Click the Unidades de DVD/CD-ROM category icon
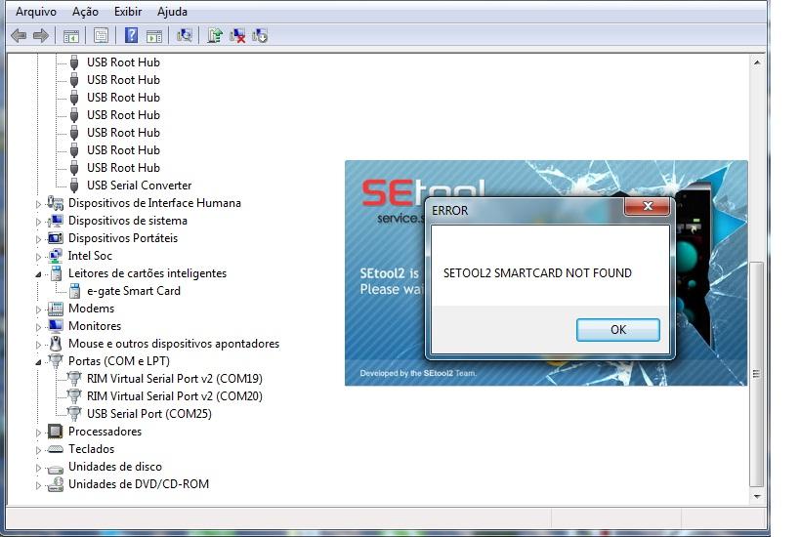The image size is (800, 537). tap(55, 484)
